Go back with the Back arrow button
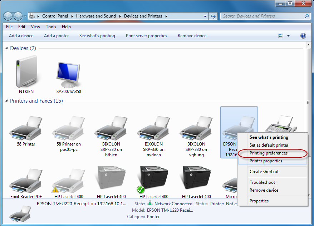The image size is (314, 226). click(x=8, y=16)
